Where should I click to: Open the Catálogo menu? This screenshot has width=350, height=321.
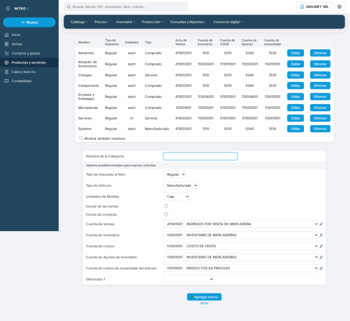pyautogui.click(x=79, y=22)
